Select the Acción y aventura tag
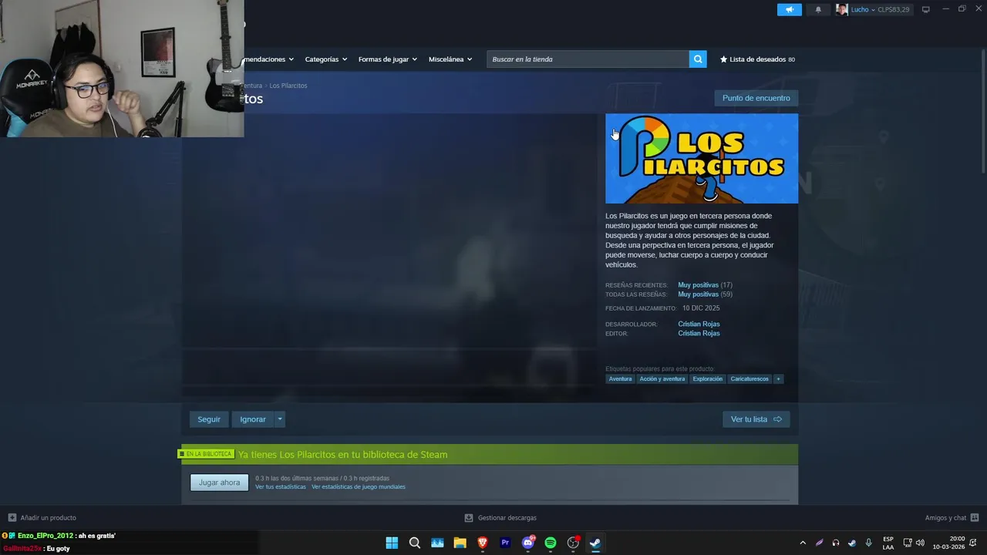The width and height of the screenshot is (987, 555). (662, 379)
